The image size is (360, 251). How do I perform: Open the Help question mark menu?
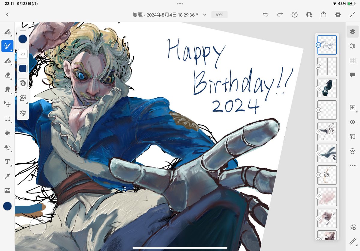pos(295,14)
